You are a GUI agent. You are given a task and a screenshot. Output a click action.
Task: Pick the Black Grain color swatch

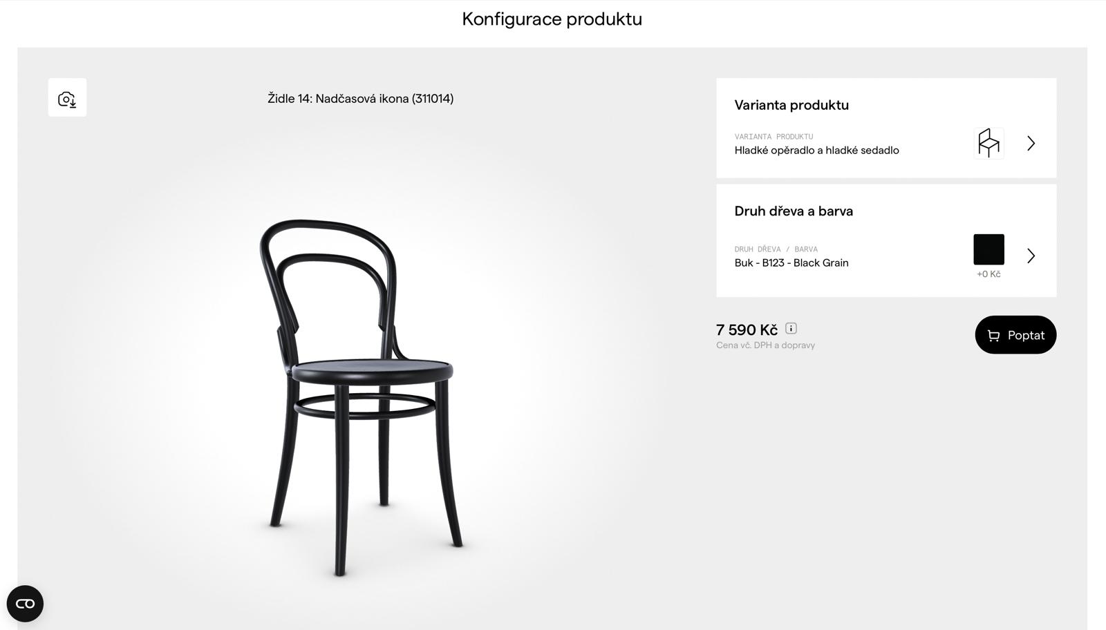point(988,249)
